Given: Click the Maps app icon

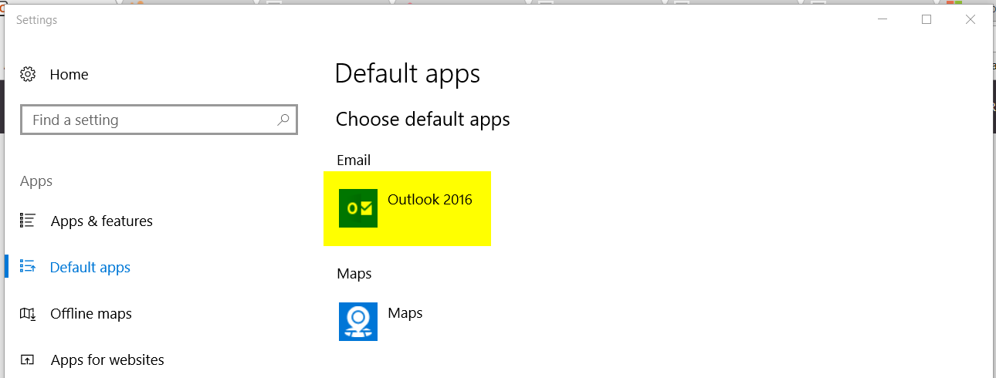Looking at the screenshot, I should [358, 322].
